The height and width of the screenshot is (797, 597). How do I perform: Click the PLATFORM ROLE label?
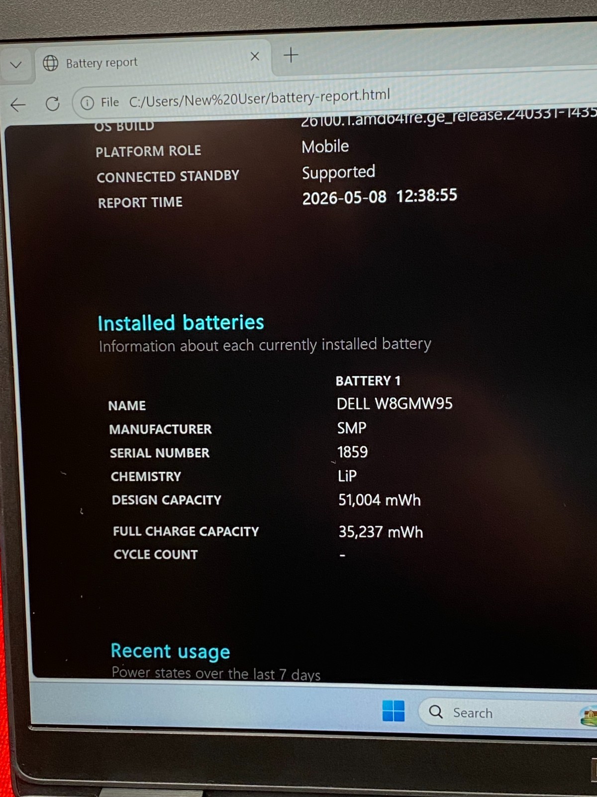pos(148,151)
